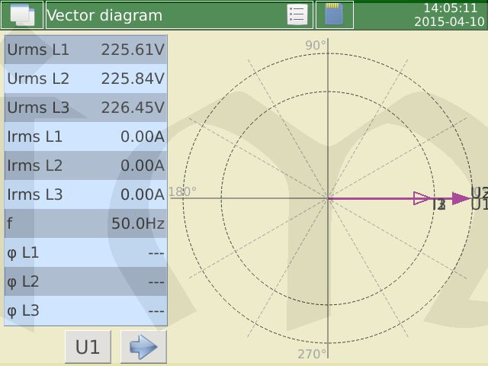The image size is (488, 366).
Task: Click the 270° label on the diagram
Action: tap(313, 354)
